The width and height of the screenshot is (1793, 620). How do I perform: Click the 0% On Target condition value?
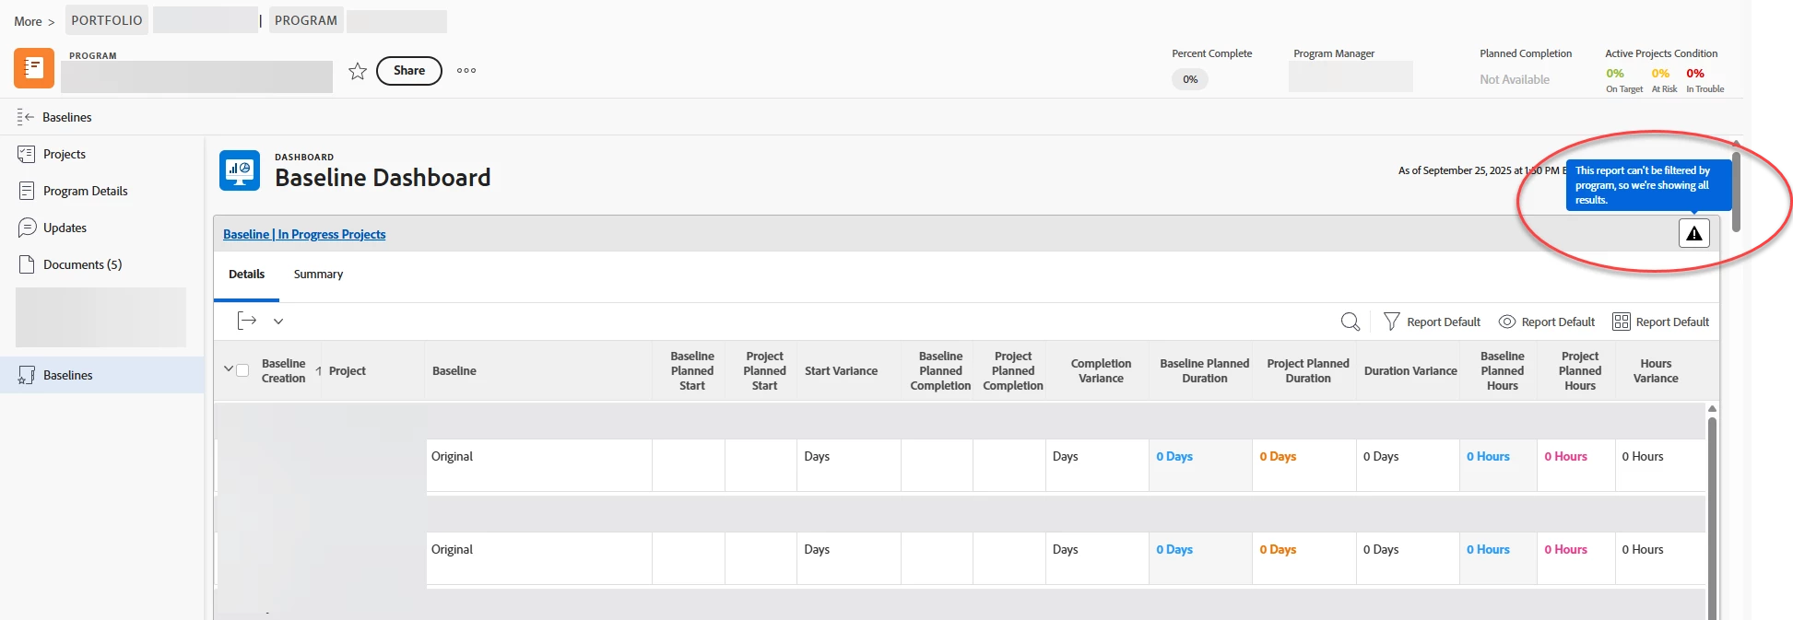point(1615,74)
